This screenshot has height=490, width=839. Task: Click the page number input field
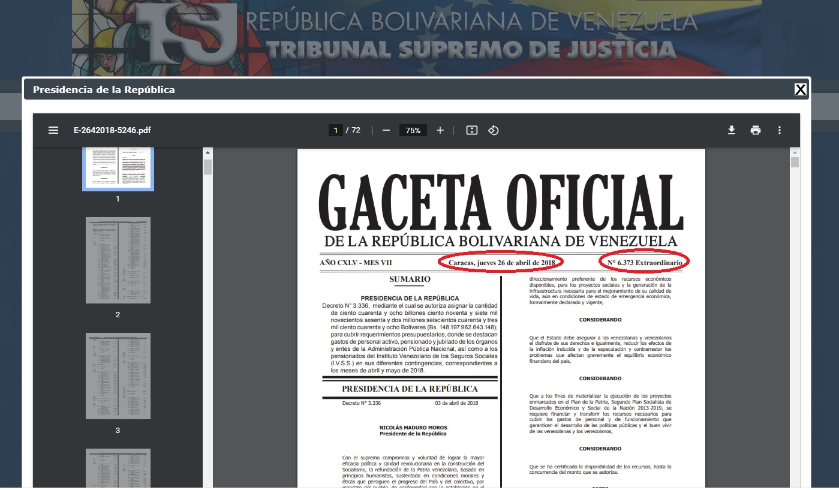pyautogui.click(x=335, y=130)
